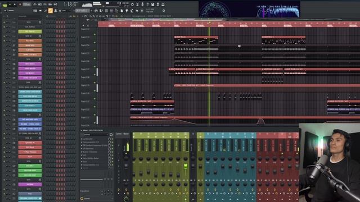Toggle the topmost effect slot enable circle
Viewport: 360px width, 202px height.
[x=109, y=139]
